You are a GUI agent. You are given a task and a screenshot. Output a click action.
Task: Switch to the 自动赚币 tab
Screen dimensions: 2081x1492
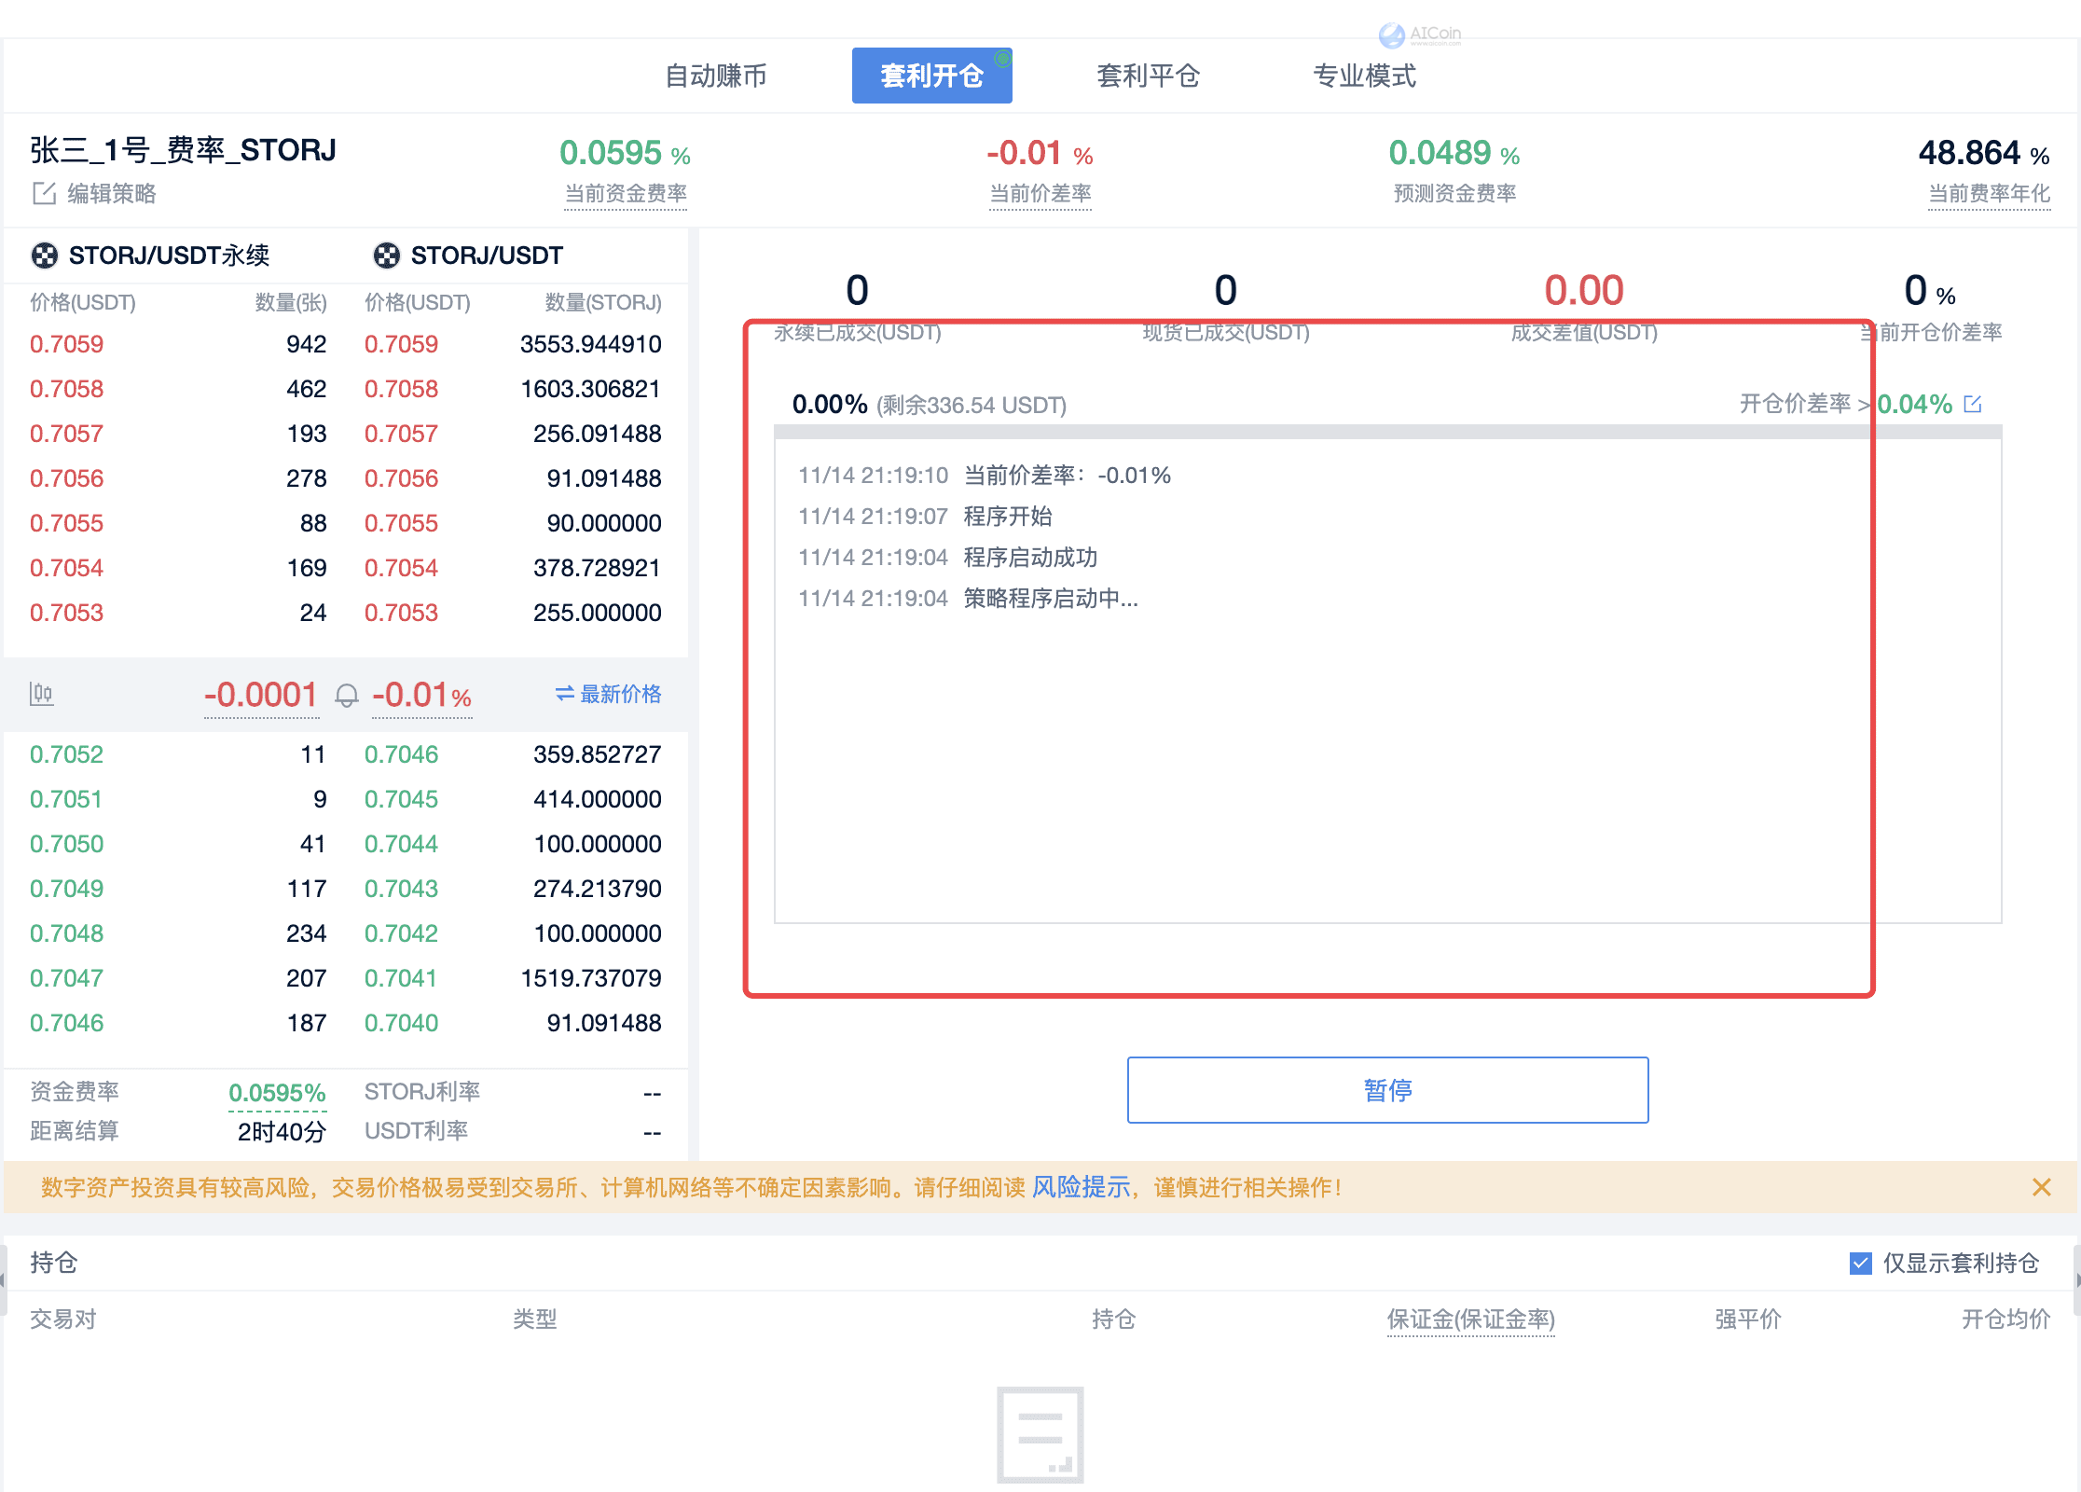[x=716, y=76]
